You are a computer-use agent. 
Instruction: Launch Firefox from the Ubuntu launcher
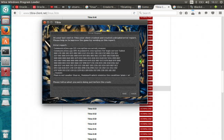pos(6,31)
